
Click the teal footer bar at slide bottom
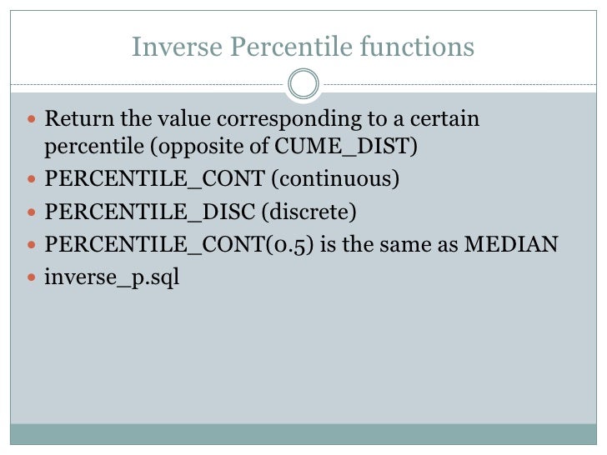[x=303, y=434]
